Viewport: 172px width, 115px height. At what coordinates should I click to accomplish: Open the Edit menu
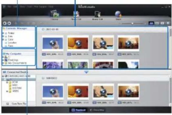point(15,7)
